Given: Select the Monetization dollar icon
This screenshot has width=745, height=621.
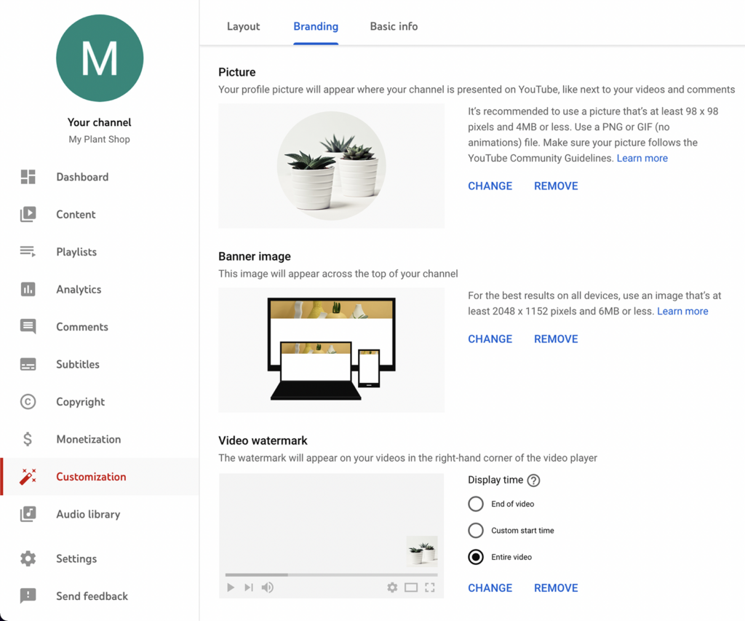Looking at the screenshot, I should tap(28, 439).
